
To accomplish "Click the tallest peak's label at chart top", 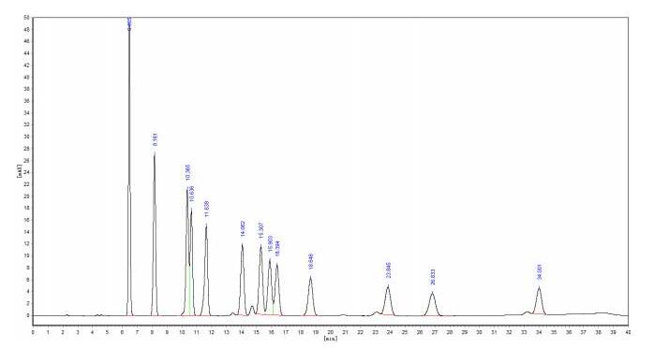I will tap(129, 23).
